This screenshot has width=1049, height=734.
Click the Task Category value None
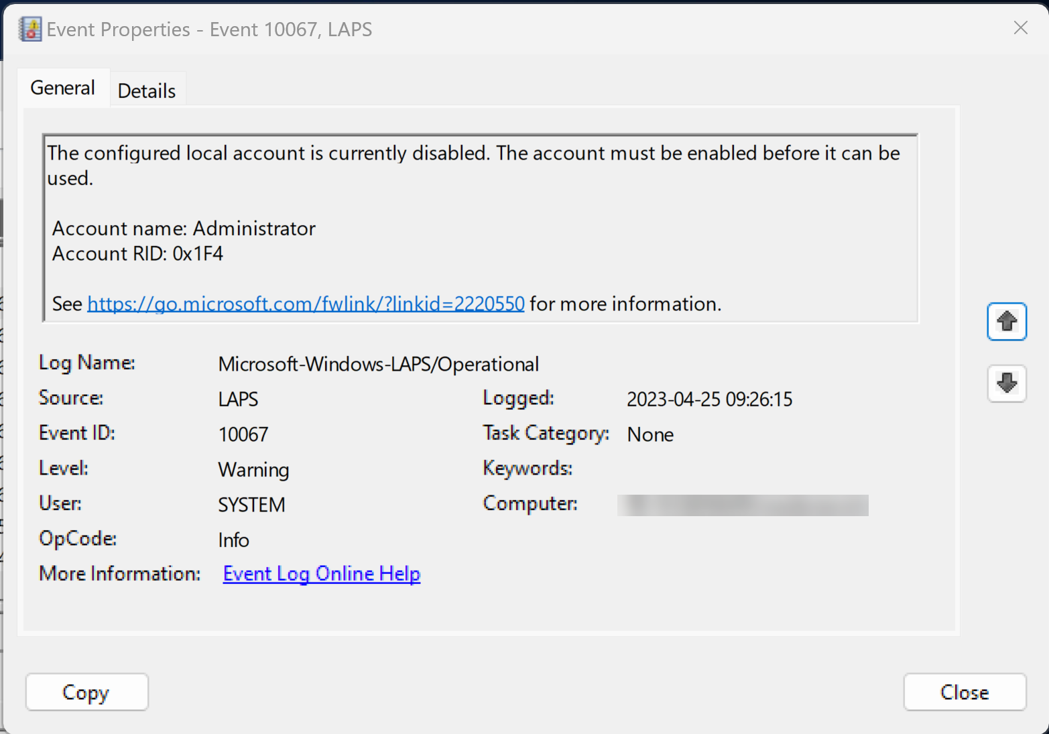tap(650, 434)
